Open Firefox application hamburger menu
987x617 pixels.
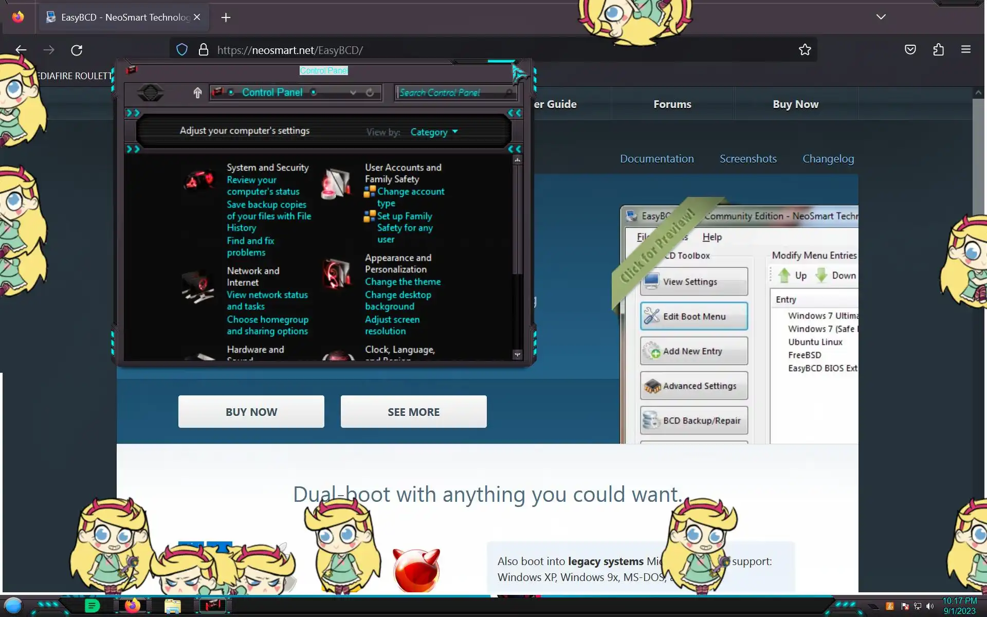[965, 50]
